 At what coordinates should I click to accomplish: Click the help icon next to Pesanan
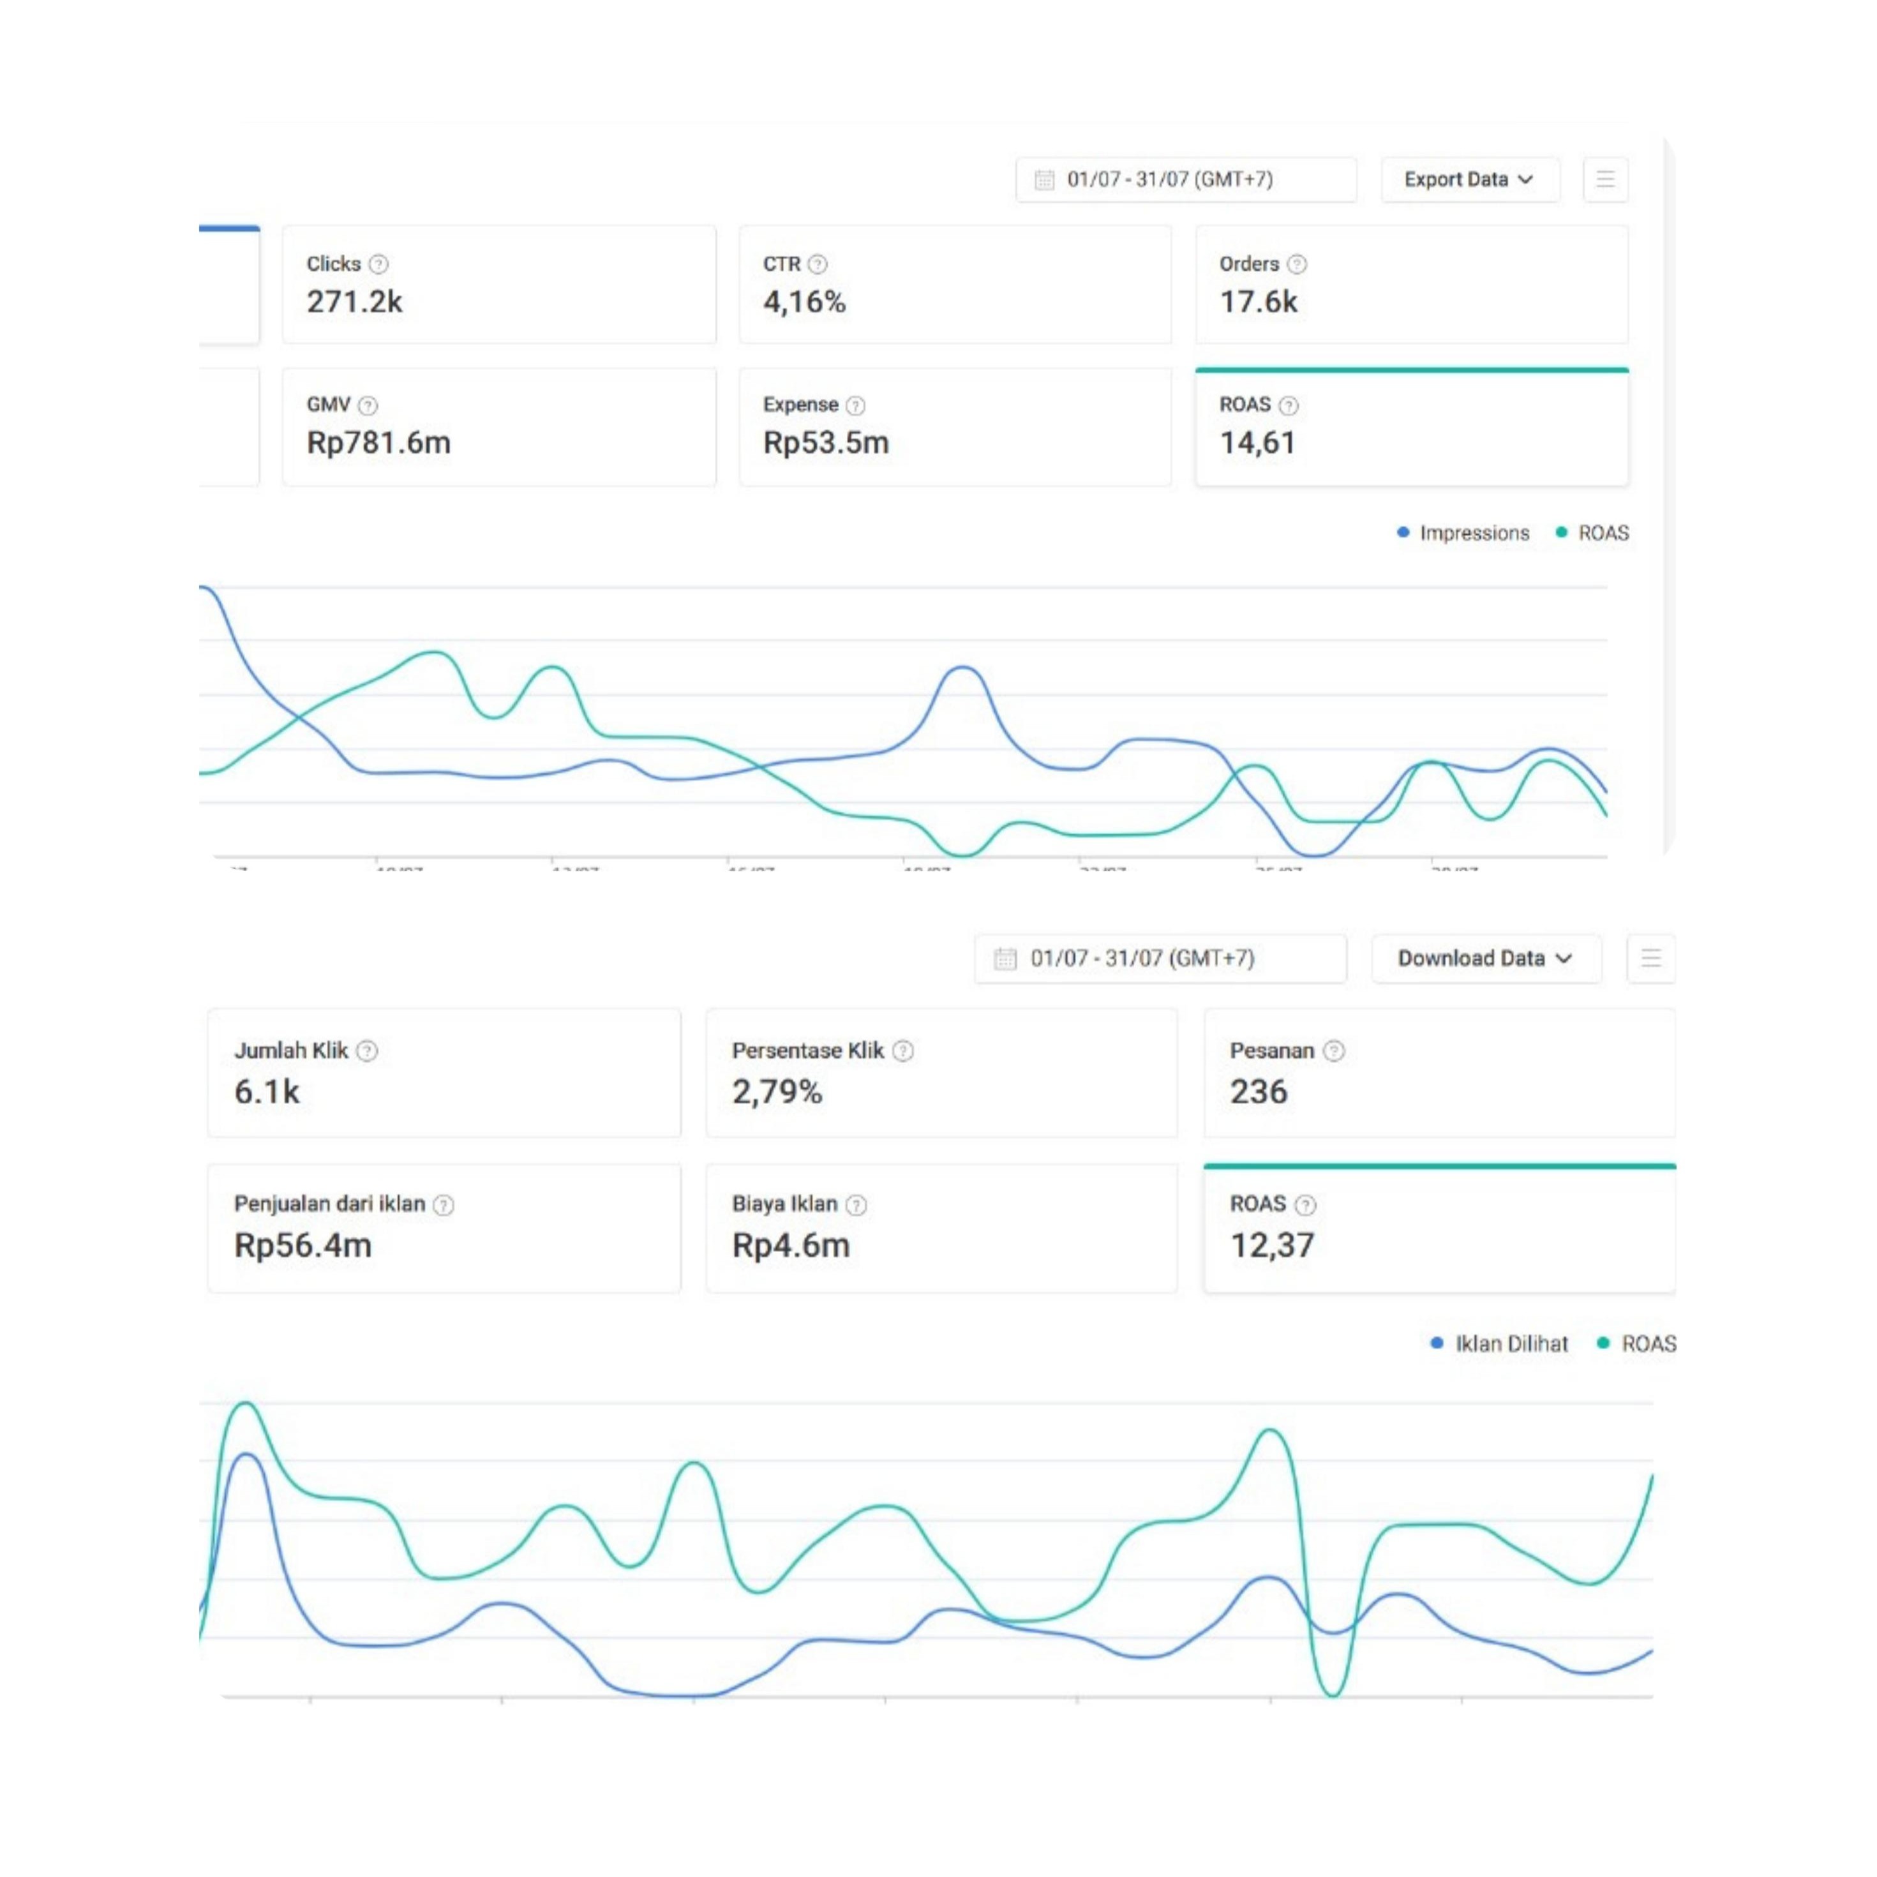point(1335,1051)
